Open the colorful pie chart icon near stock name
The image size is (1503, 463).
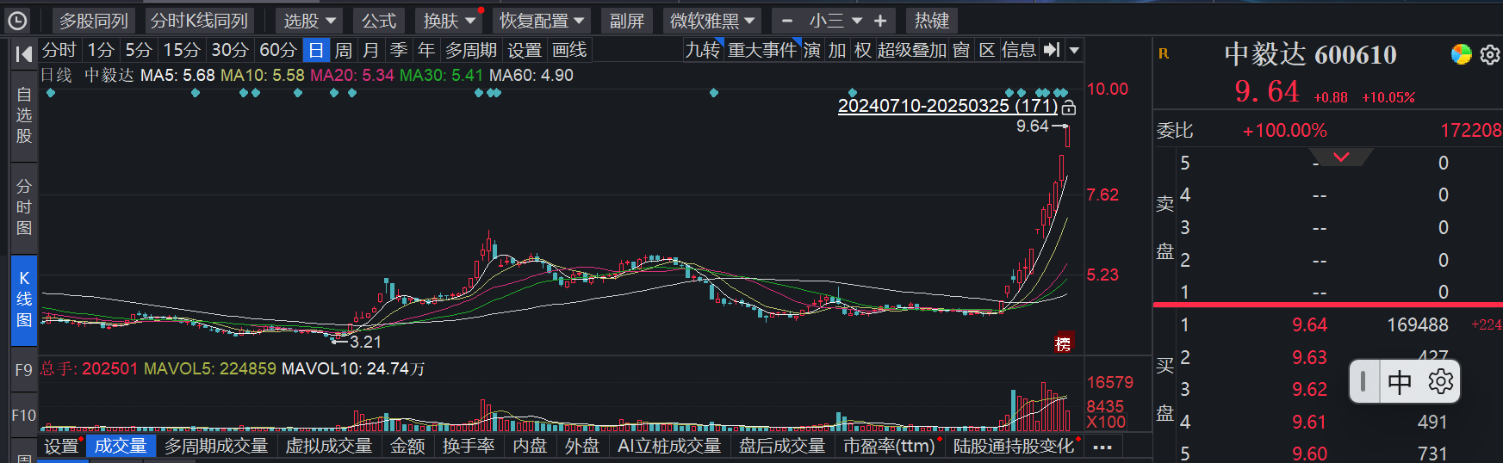click(1461, 54)
